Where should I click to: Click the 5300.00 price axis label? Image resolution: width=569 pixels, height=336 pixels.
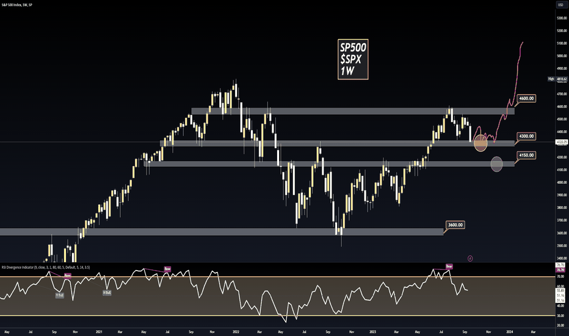pyautogui.click(x=562, y=18)
